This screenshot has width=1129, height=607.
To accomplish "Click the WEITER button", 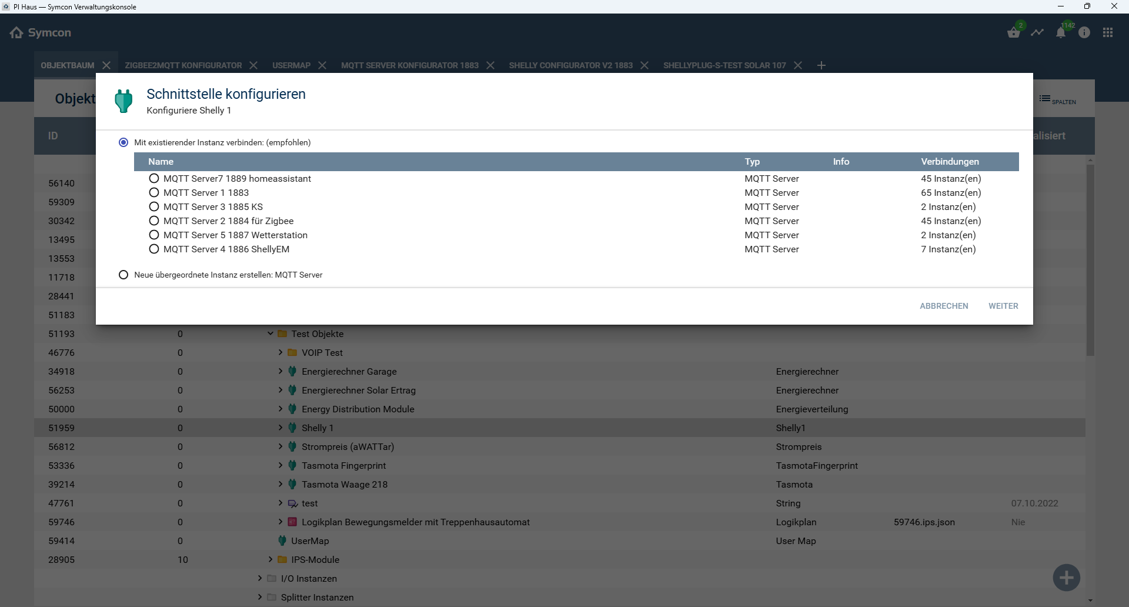I will pyautogui.click(x=1003, y=306).
